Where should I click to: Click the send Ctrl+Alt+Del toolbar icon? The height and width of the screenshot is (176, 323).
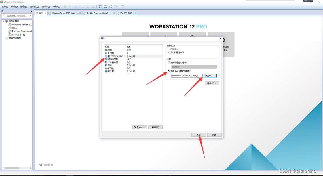point(76,7)
